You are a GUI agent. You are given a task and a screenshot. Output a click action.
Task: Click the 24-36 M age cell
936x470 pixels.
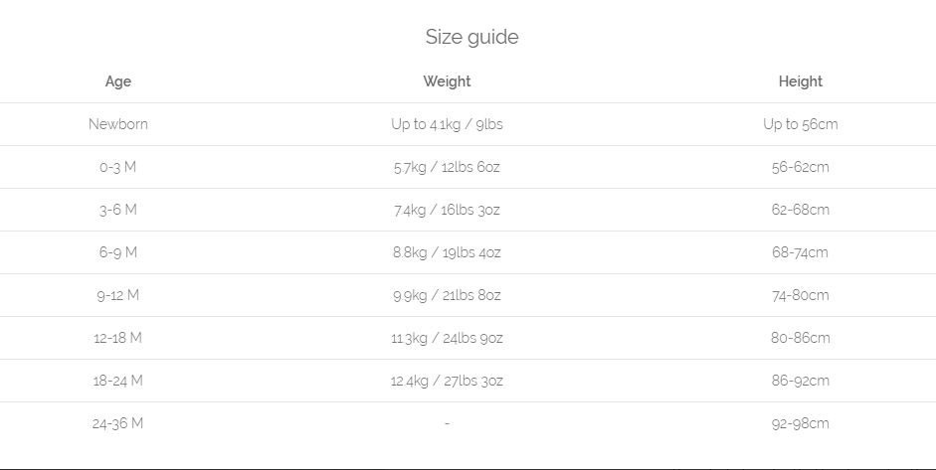pyautogui.click(x=118, y=423)
